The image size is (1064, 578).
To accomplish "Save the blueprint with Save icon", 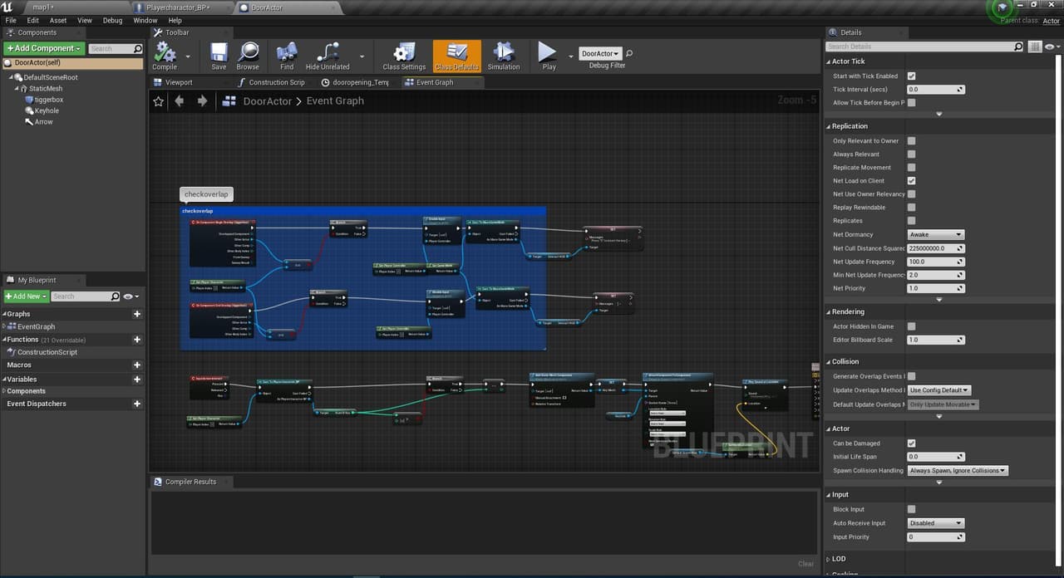I will (x=219, y=56).
